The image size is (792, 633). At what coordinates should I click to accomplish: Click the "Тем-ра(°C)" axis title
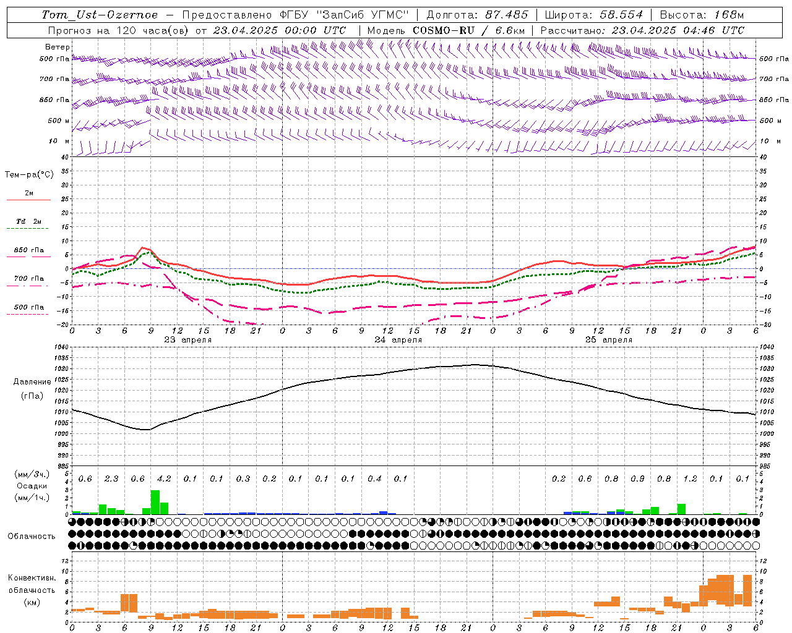tap(29, 175)
